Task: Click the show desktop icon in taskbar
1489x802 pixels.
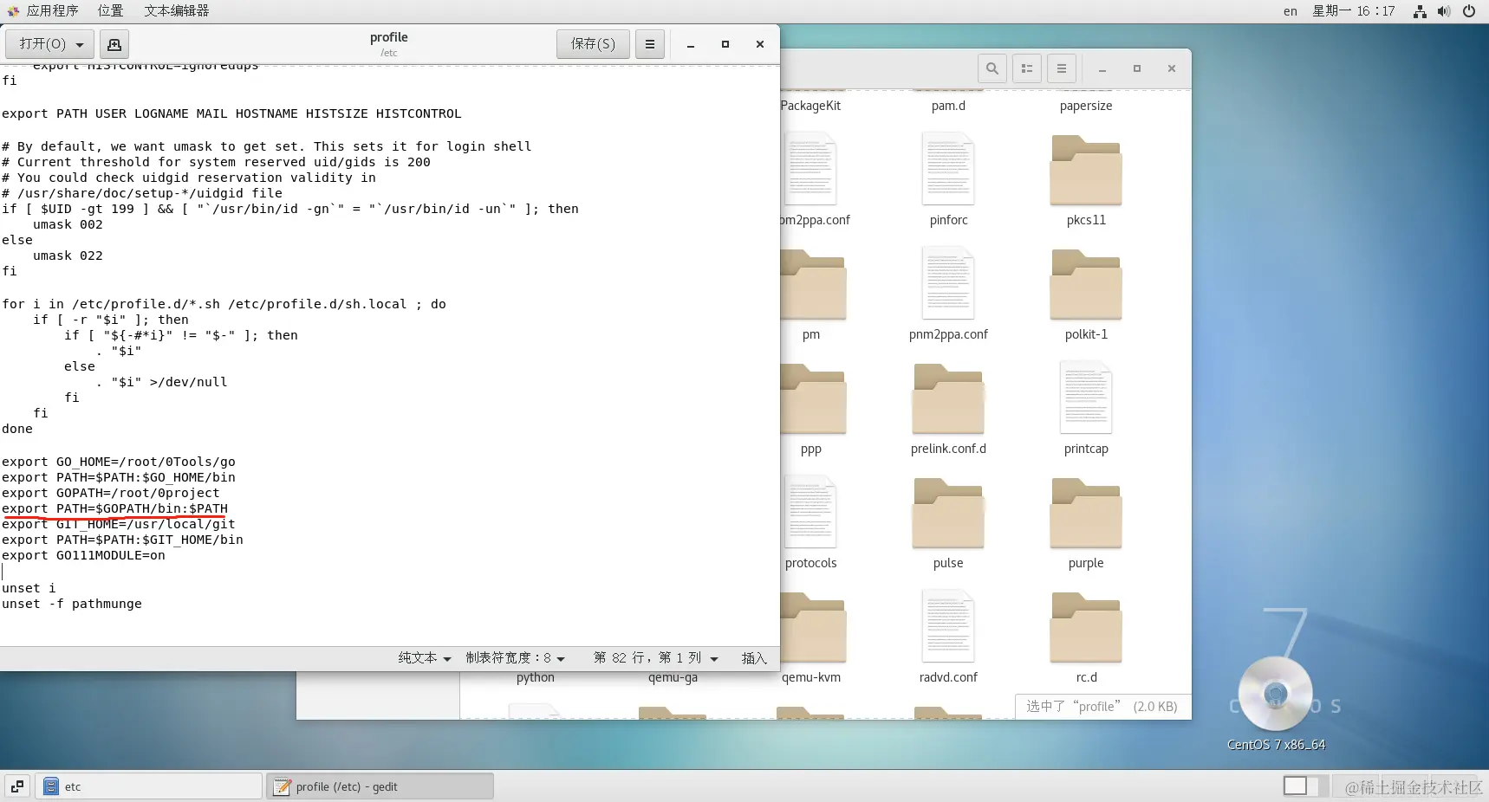Action: click(16, 786)
